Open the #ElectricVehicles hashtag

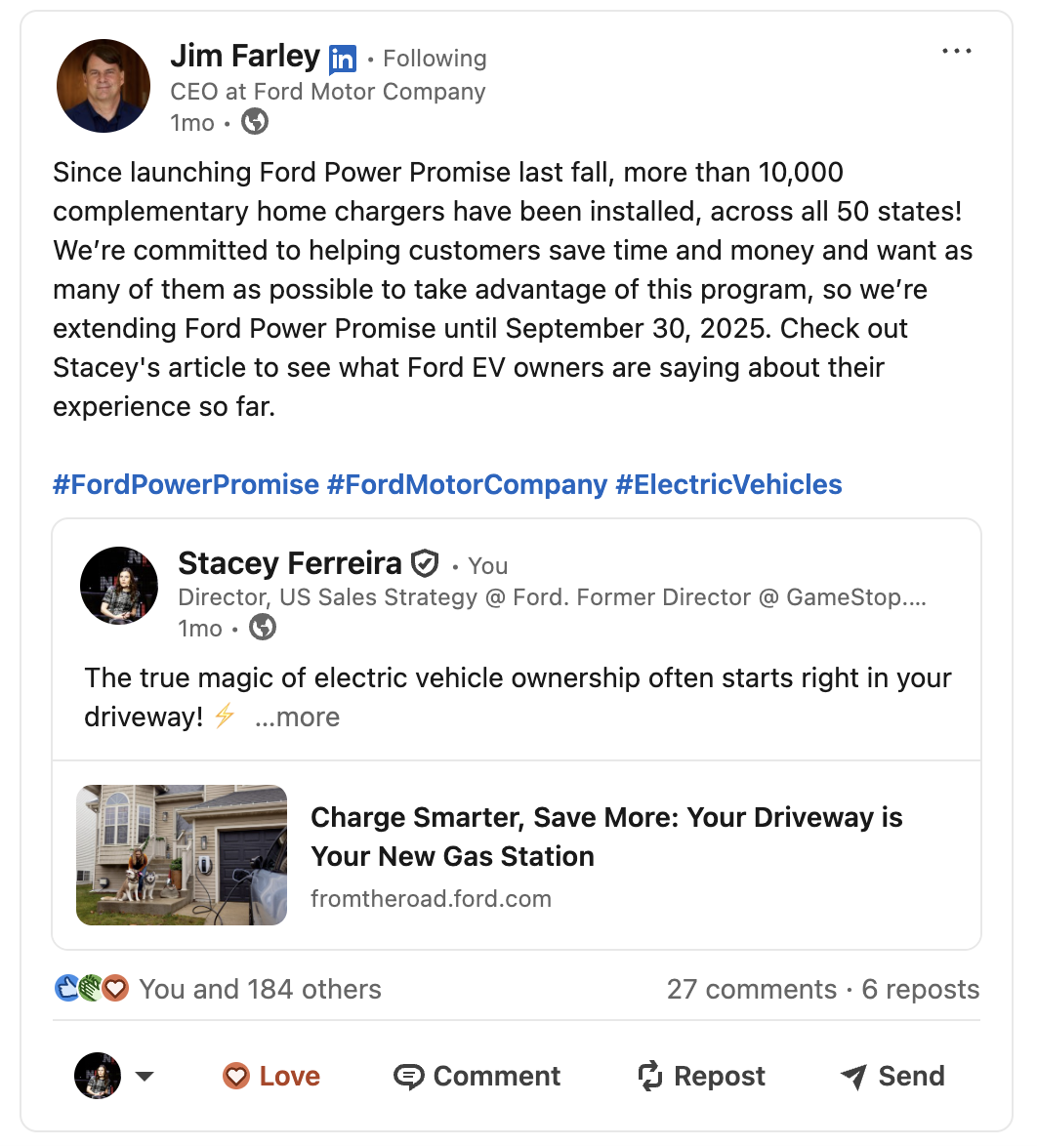click(728, 484)
